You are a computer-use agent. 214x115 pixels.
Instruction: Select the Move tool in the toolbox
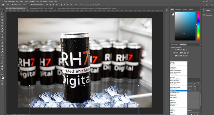click(2, 11)
